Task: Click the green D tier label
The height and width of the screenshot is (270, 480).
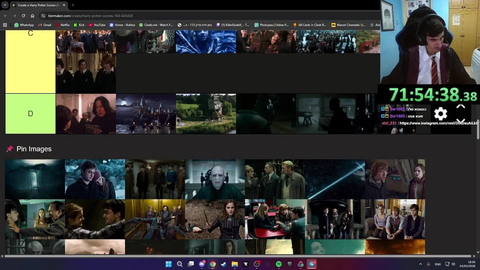Action: click(30, 114)
